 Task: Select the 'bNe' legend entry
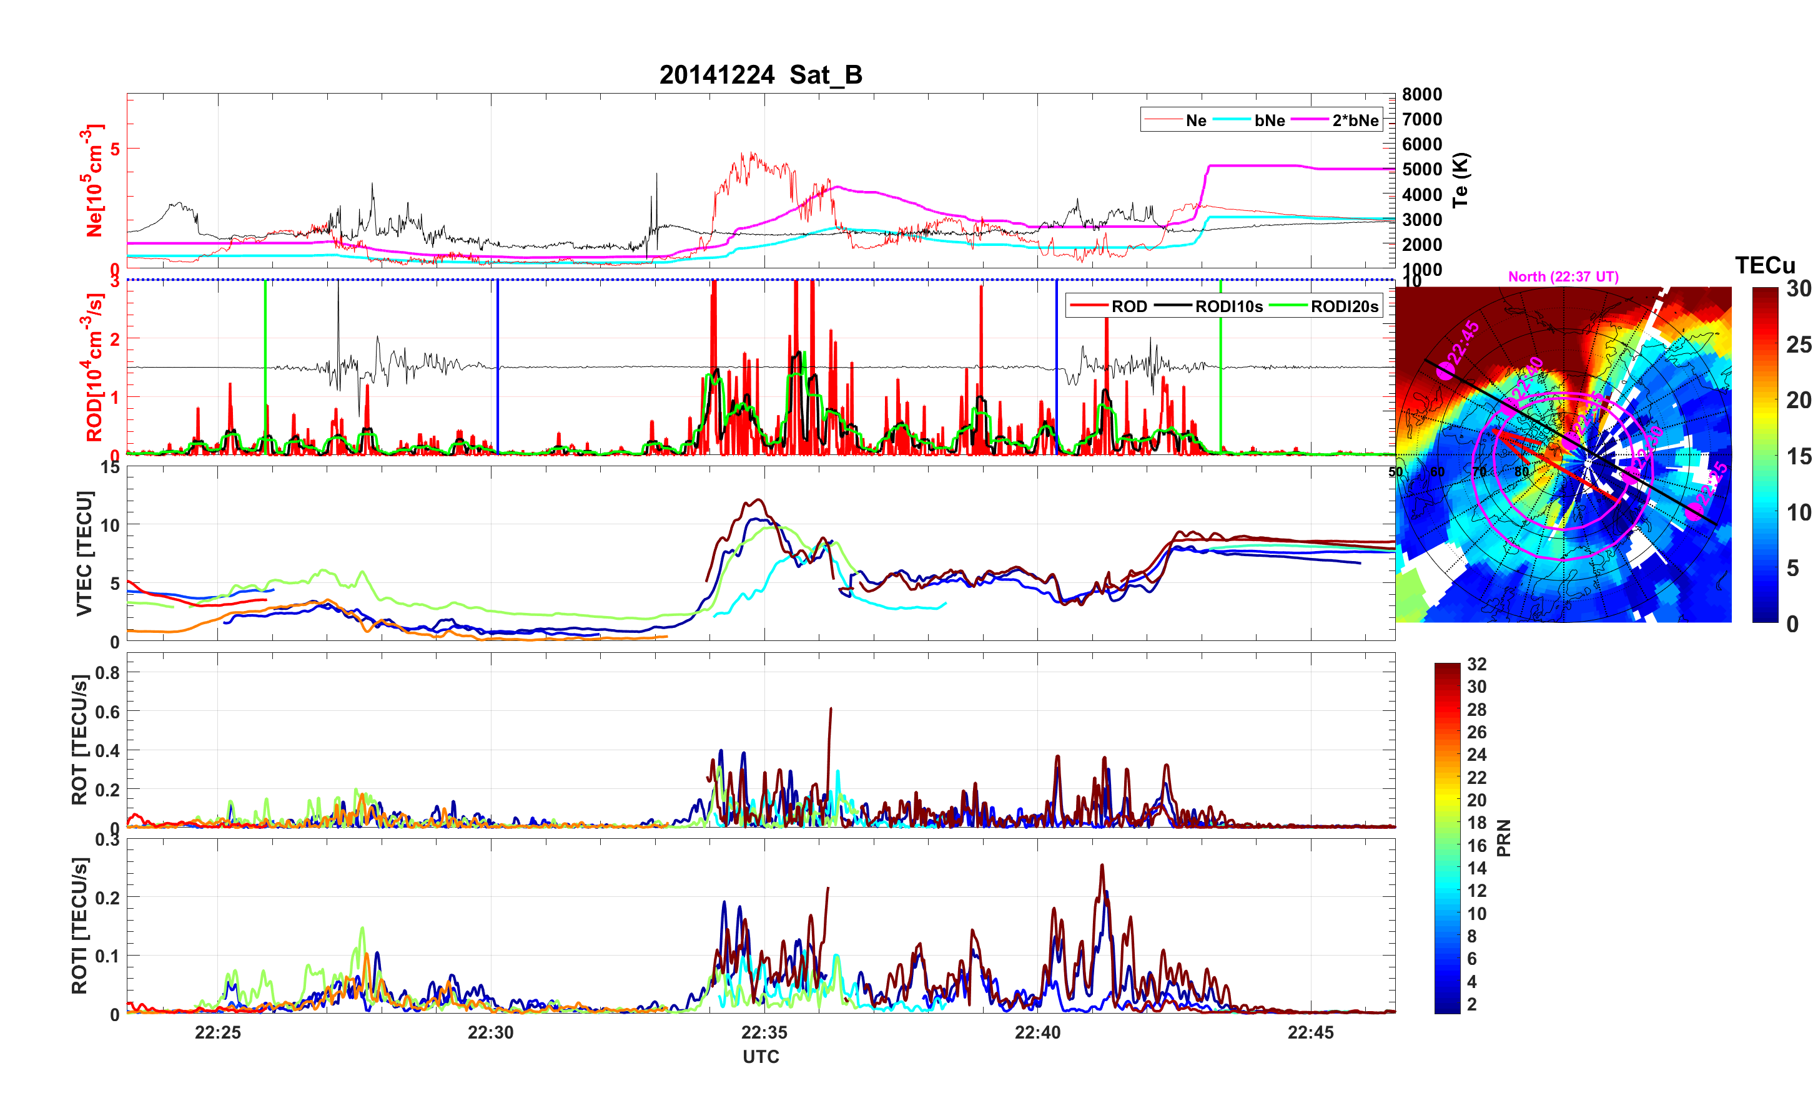point(1248,120)
